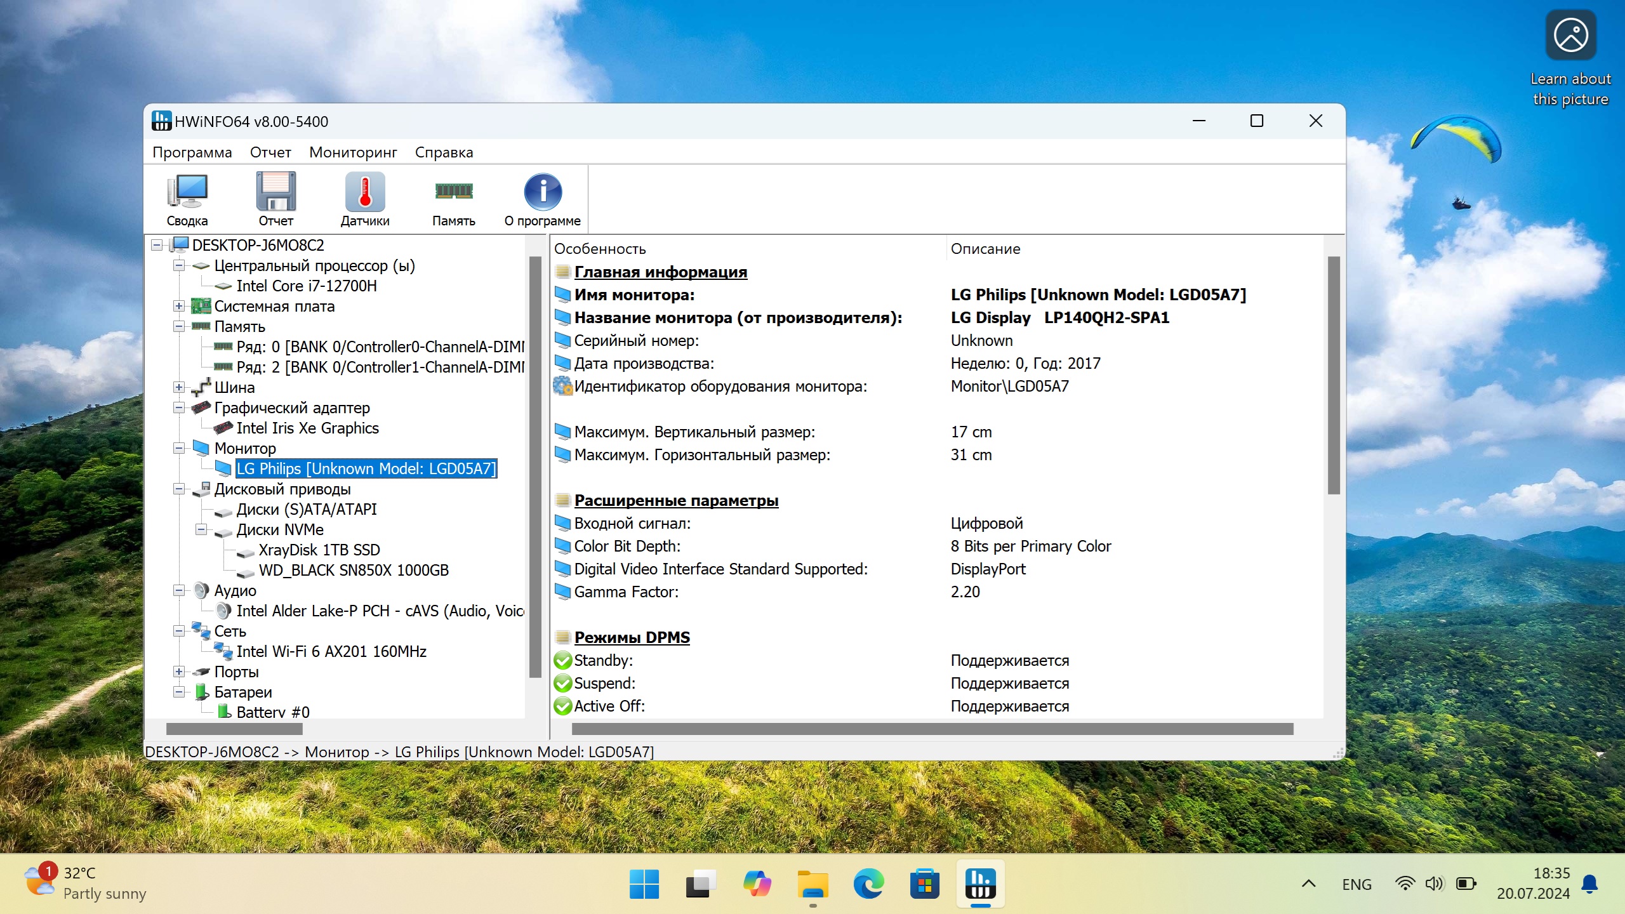
Task: Click the Шина bus icon in tree
Action: point(201,387)
